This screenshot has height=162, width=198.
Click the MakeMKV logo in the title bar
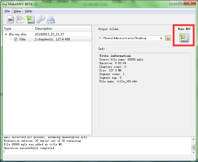coord(5,4)
